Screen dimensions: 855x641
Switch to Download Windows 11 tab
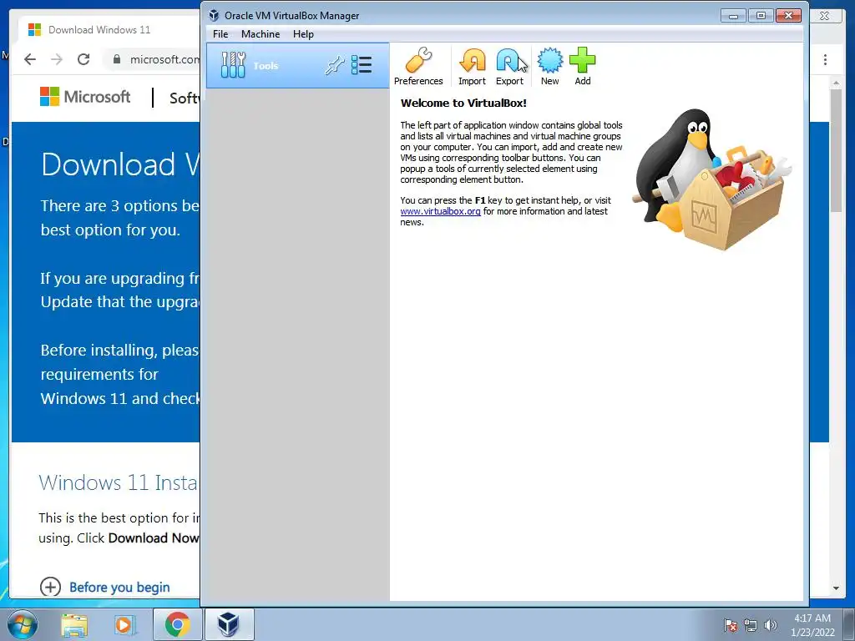(109, 29)
